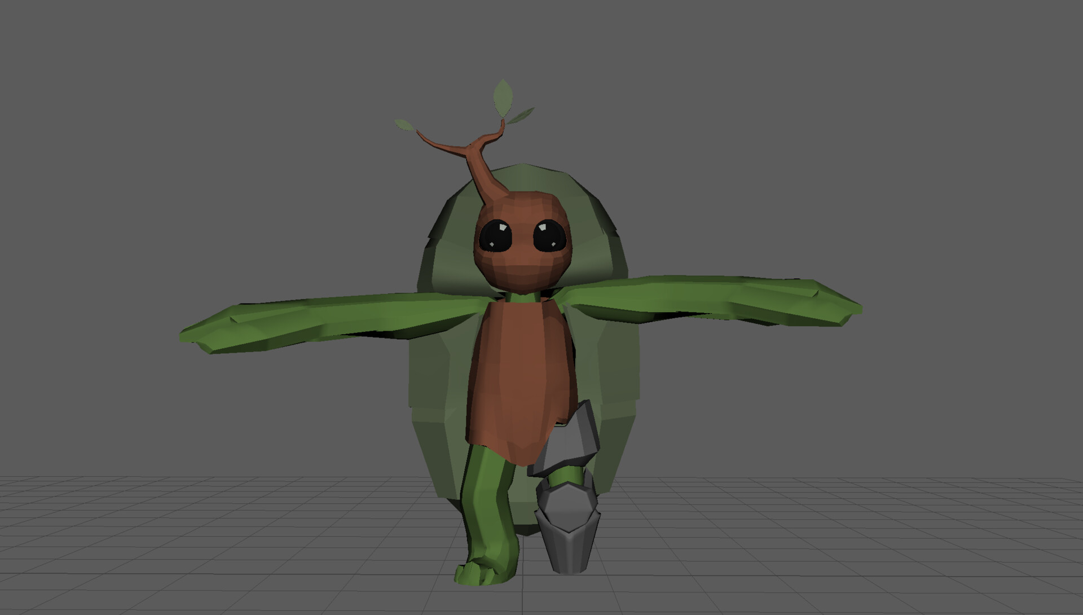This screenshot has width=1083, height=615.
Task: Click the small leaf at far left branch tip
Action: pos(404,125)
